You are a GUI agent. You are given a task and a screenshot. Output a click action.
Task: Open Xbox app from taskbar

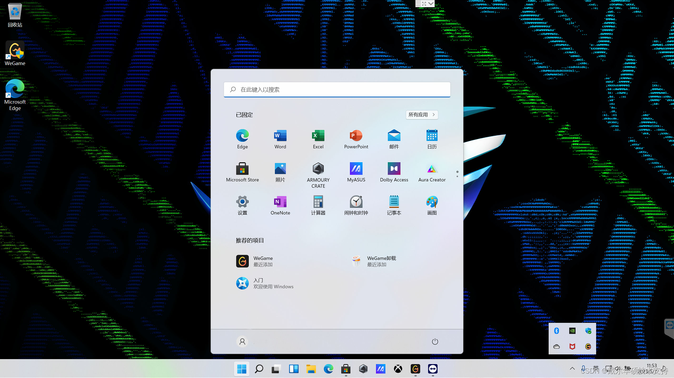(x=398, y=369)
